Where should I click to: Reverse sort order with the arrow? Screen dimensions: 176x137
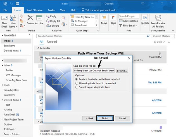click(x=169, y=42)
